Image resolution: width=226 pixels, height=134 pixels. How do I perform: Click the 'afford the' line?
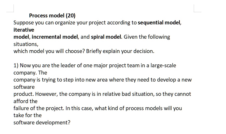(25, 101)
